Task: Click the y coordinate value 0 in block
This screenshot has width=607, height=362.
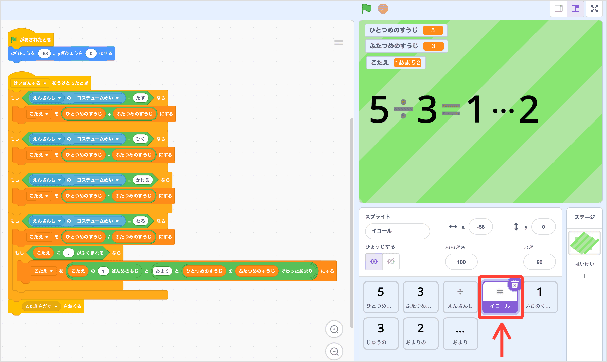Action: click(91, 54)
